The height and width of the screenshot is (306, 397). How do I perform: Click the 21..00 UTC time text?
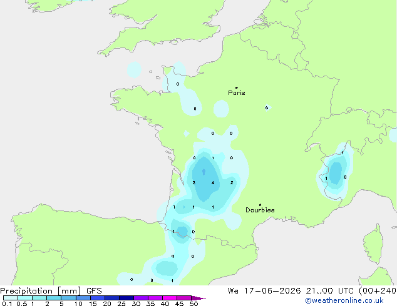point(329,291)
